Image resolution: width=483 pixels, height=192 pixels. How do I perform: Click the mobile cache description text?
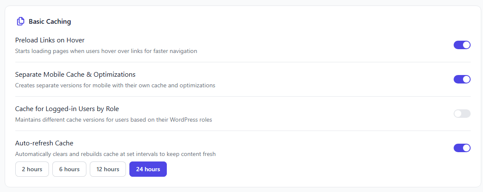tap(115, 85)
